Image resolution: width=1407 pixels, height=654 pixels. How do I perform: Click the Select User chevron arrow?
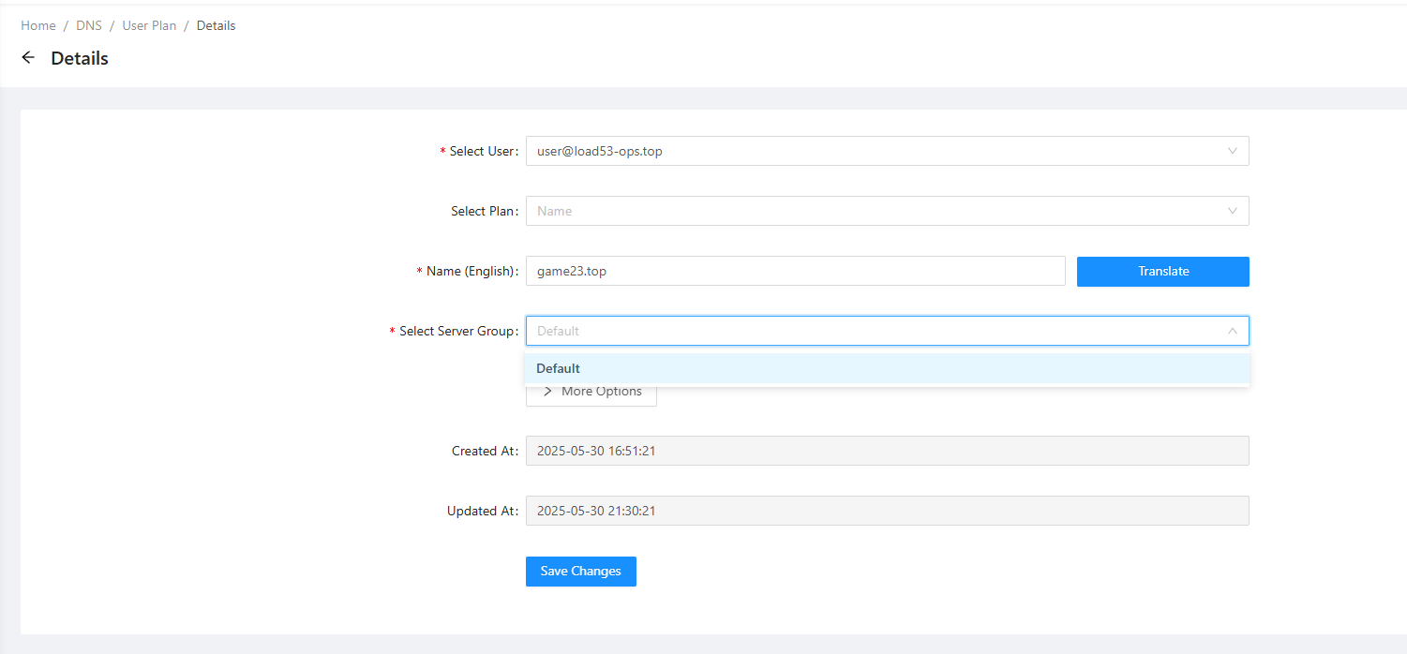coord(1232,151)
